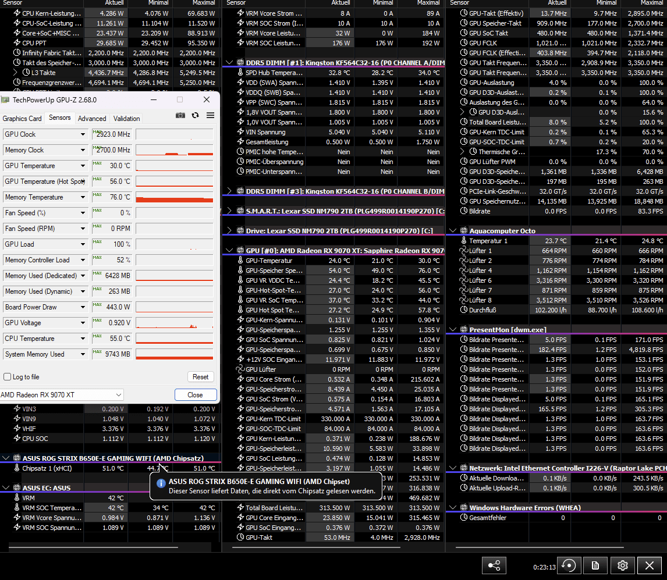Open the Board Power Draw dropdown arrow
The height and width of the screenshot is (580, 667).
click(83, 307)
